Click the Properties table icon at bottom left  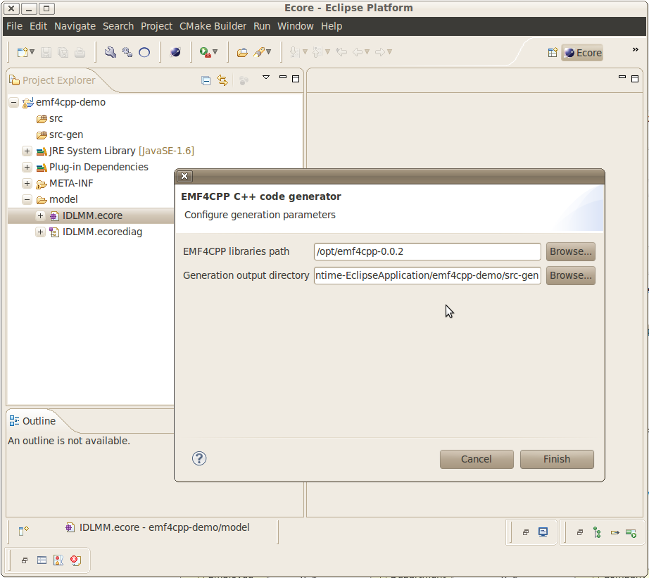coord(42,560)
